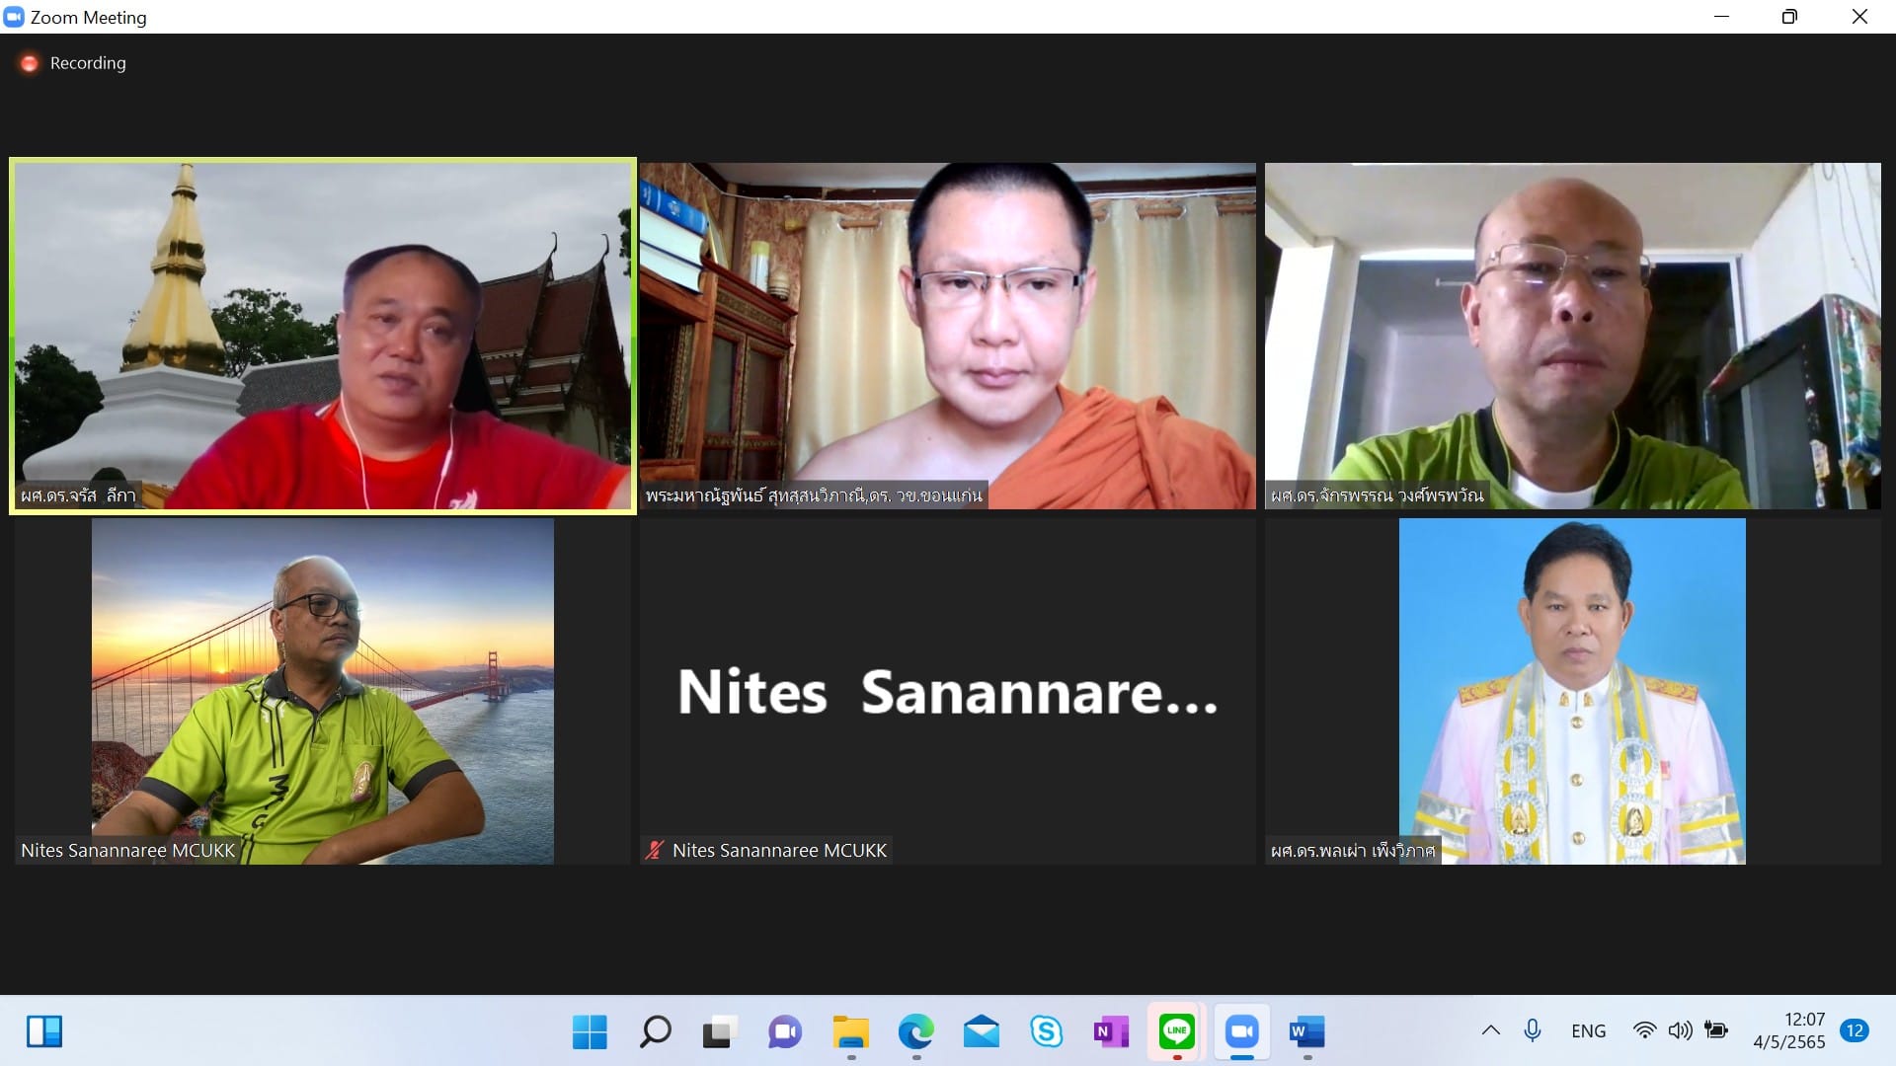Minimize the Zoom Meeting window
The height and width of the screenshot is (1066, 1896).
[x=1721, y=17]
